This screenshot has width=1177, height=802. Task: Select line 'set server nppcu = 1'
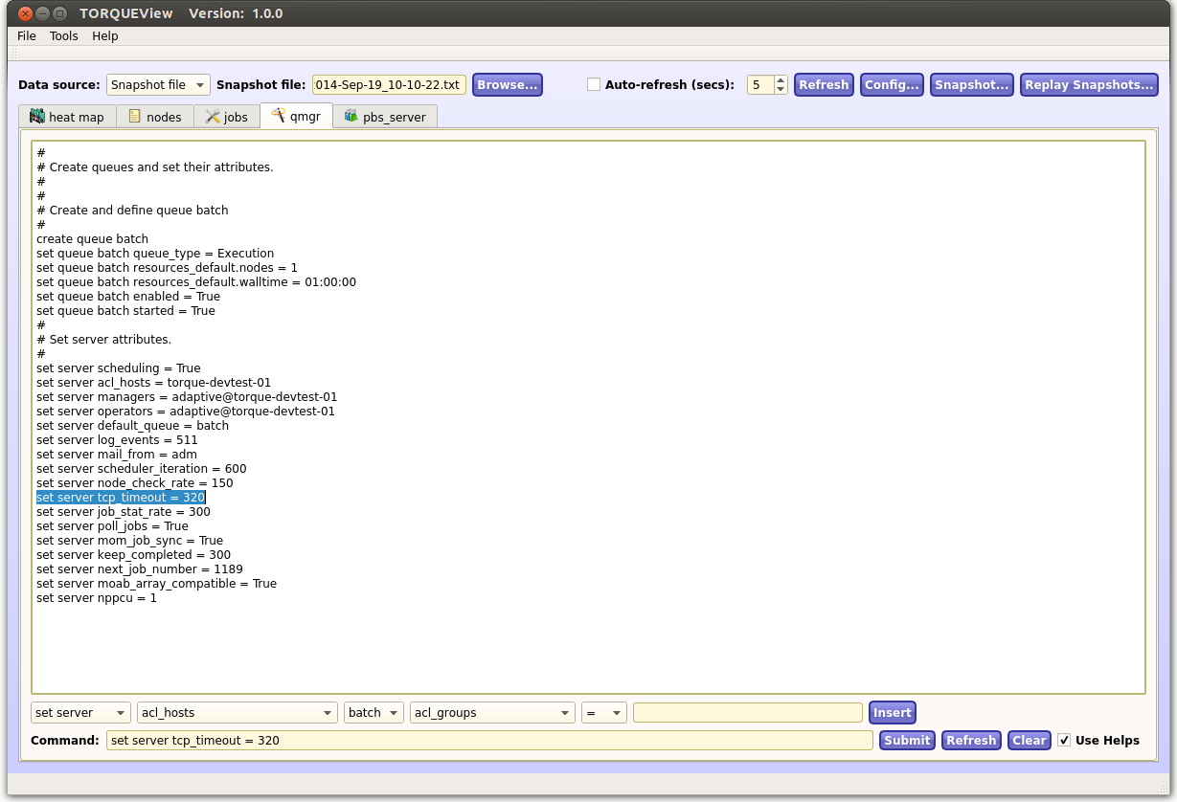(x=97, y=598)
